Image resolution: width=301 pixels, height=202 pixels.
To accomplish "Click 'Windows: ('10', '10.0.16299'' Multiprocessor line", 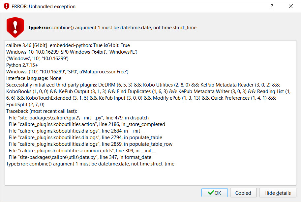I will (67, 72).
